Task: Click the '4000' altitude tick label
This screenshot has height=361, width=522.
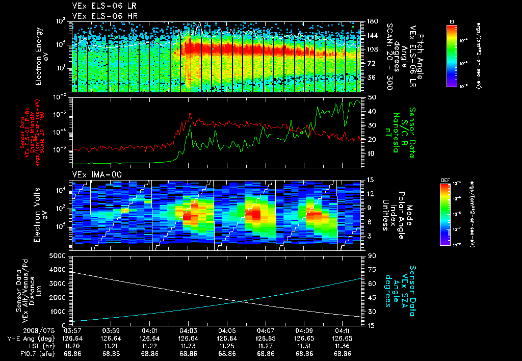Action: click(58, 270)
